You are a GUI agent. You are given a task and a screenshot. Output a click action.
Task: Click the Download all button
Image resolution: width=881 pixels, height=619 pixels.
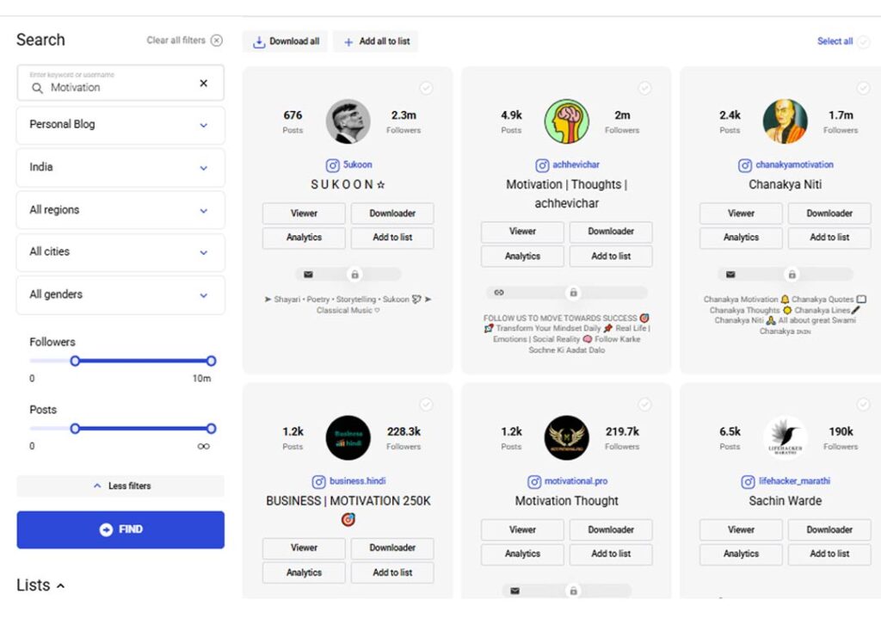tap(286, 41)
